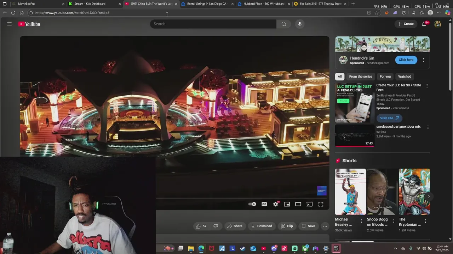Enter full screen mode
The image size is (453, 254).
(x=321, y=204)
